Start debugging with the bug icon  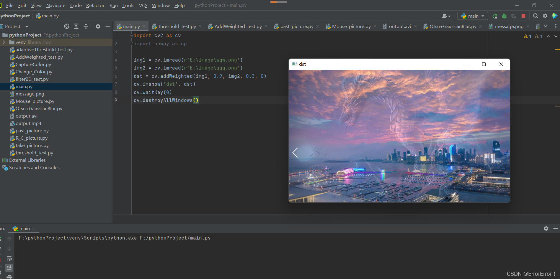[x=504, y=16]
